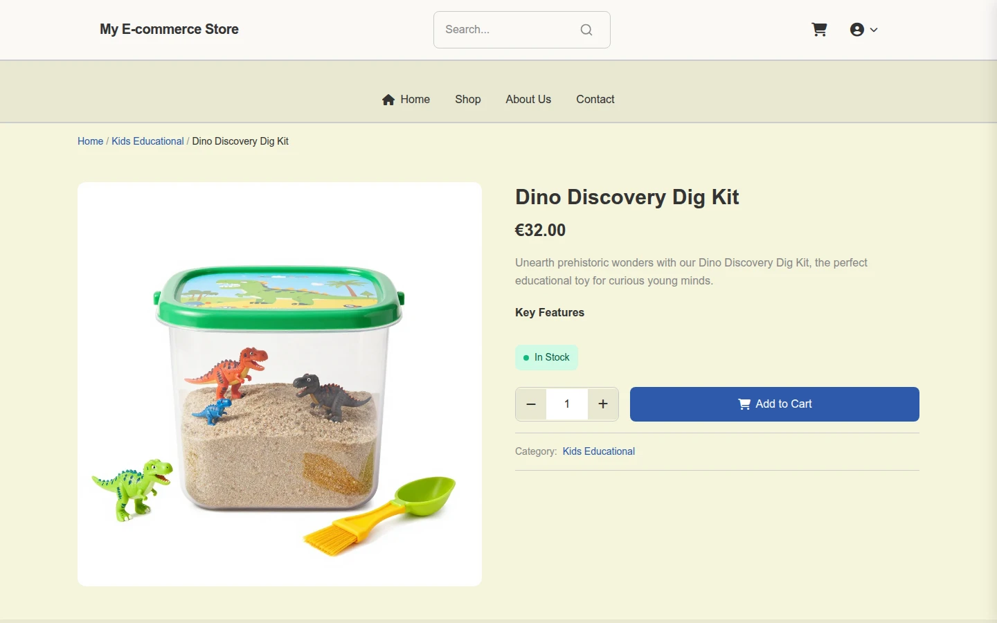Click the cart icon inside Add to Cart

tap(744, 404)
